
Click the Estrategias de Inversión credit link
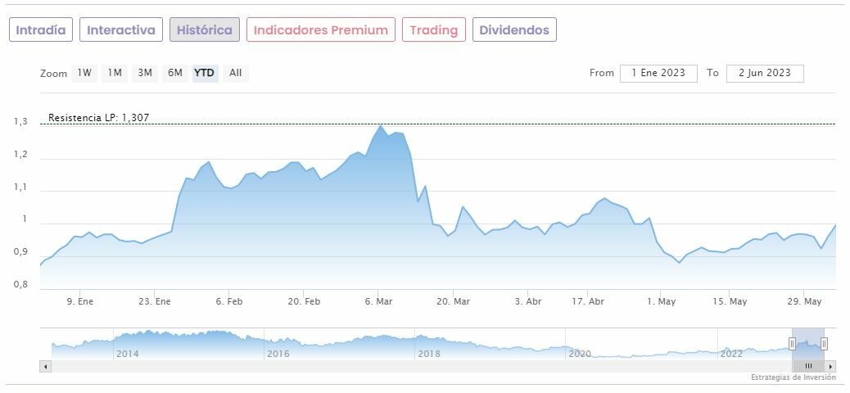(793, 377)
